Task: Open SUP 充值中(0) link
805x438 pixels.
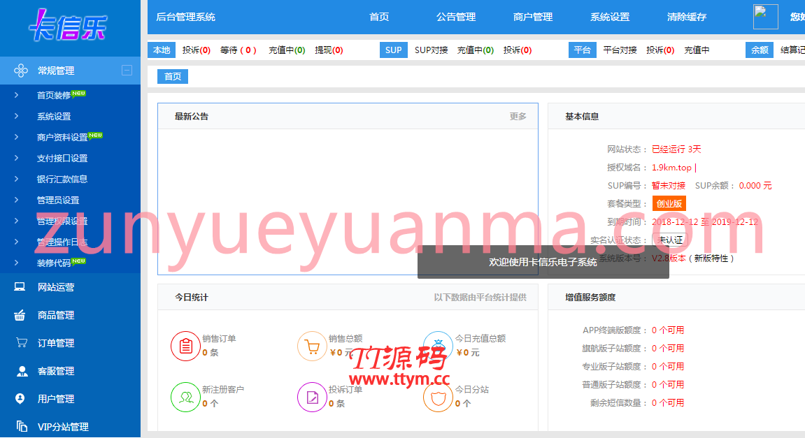Action: pyautogui.click(x=476, y=50)
